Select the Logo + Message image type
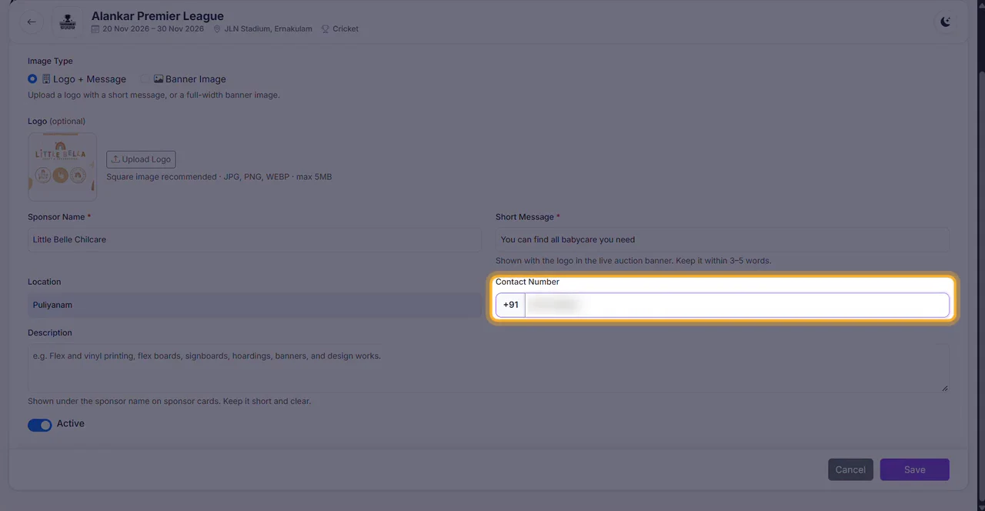The height and width of the screenshot is (511, 985). (32, 78)
